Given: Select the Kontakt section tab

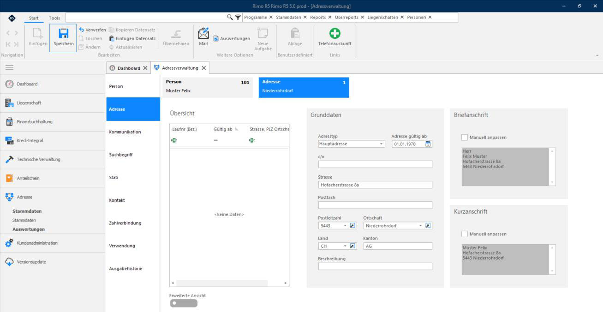Looking at the screenshot, I should coord(133,200).
